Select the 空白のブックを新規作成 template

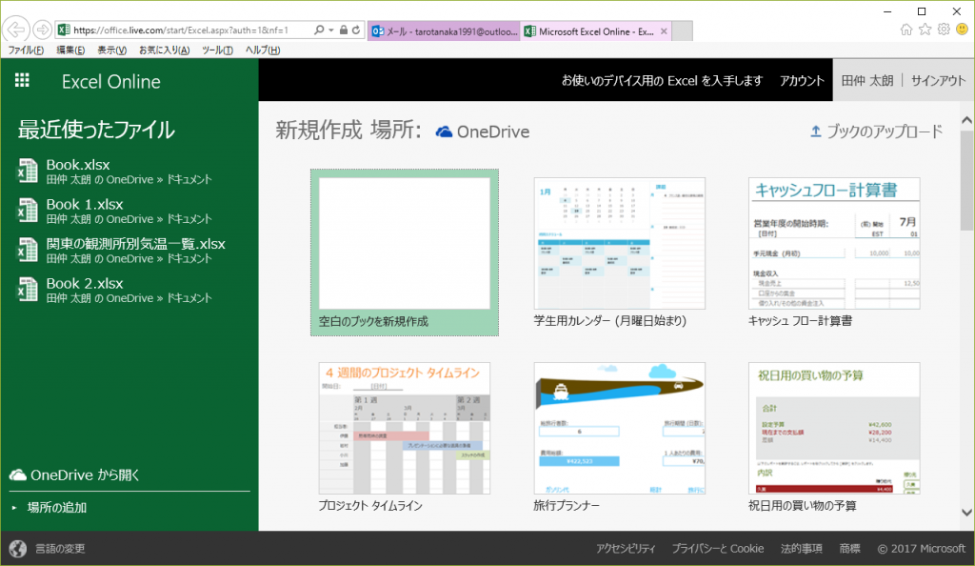click(x=404, y=252)
